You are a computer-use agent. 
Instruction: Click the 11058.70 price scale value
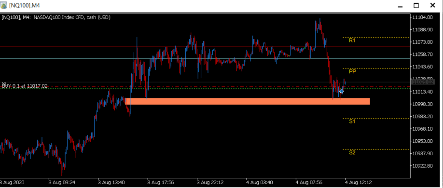point(422,54)
